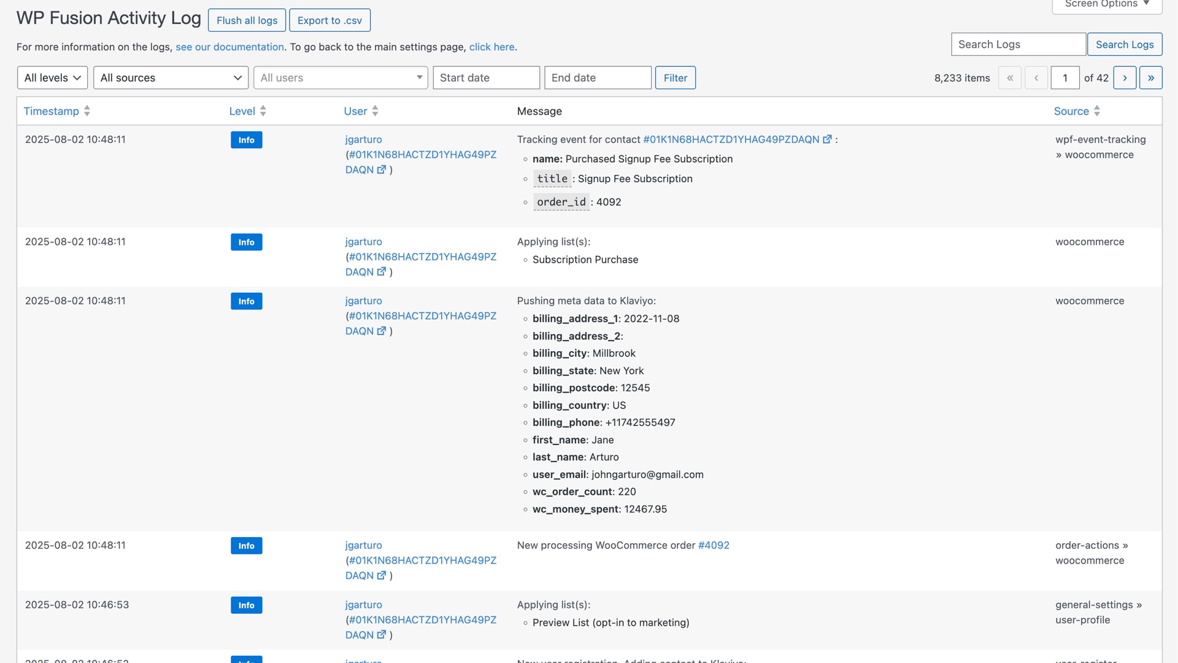Open external contact icon in first row user cell

click(x=382, y=169)
